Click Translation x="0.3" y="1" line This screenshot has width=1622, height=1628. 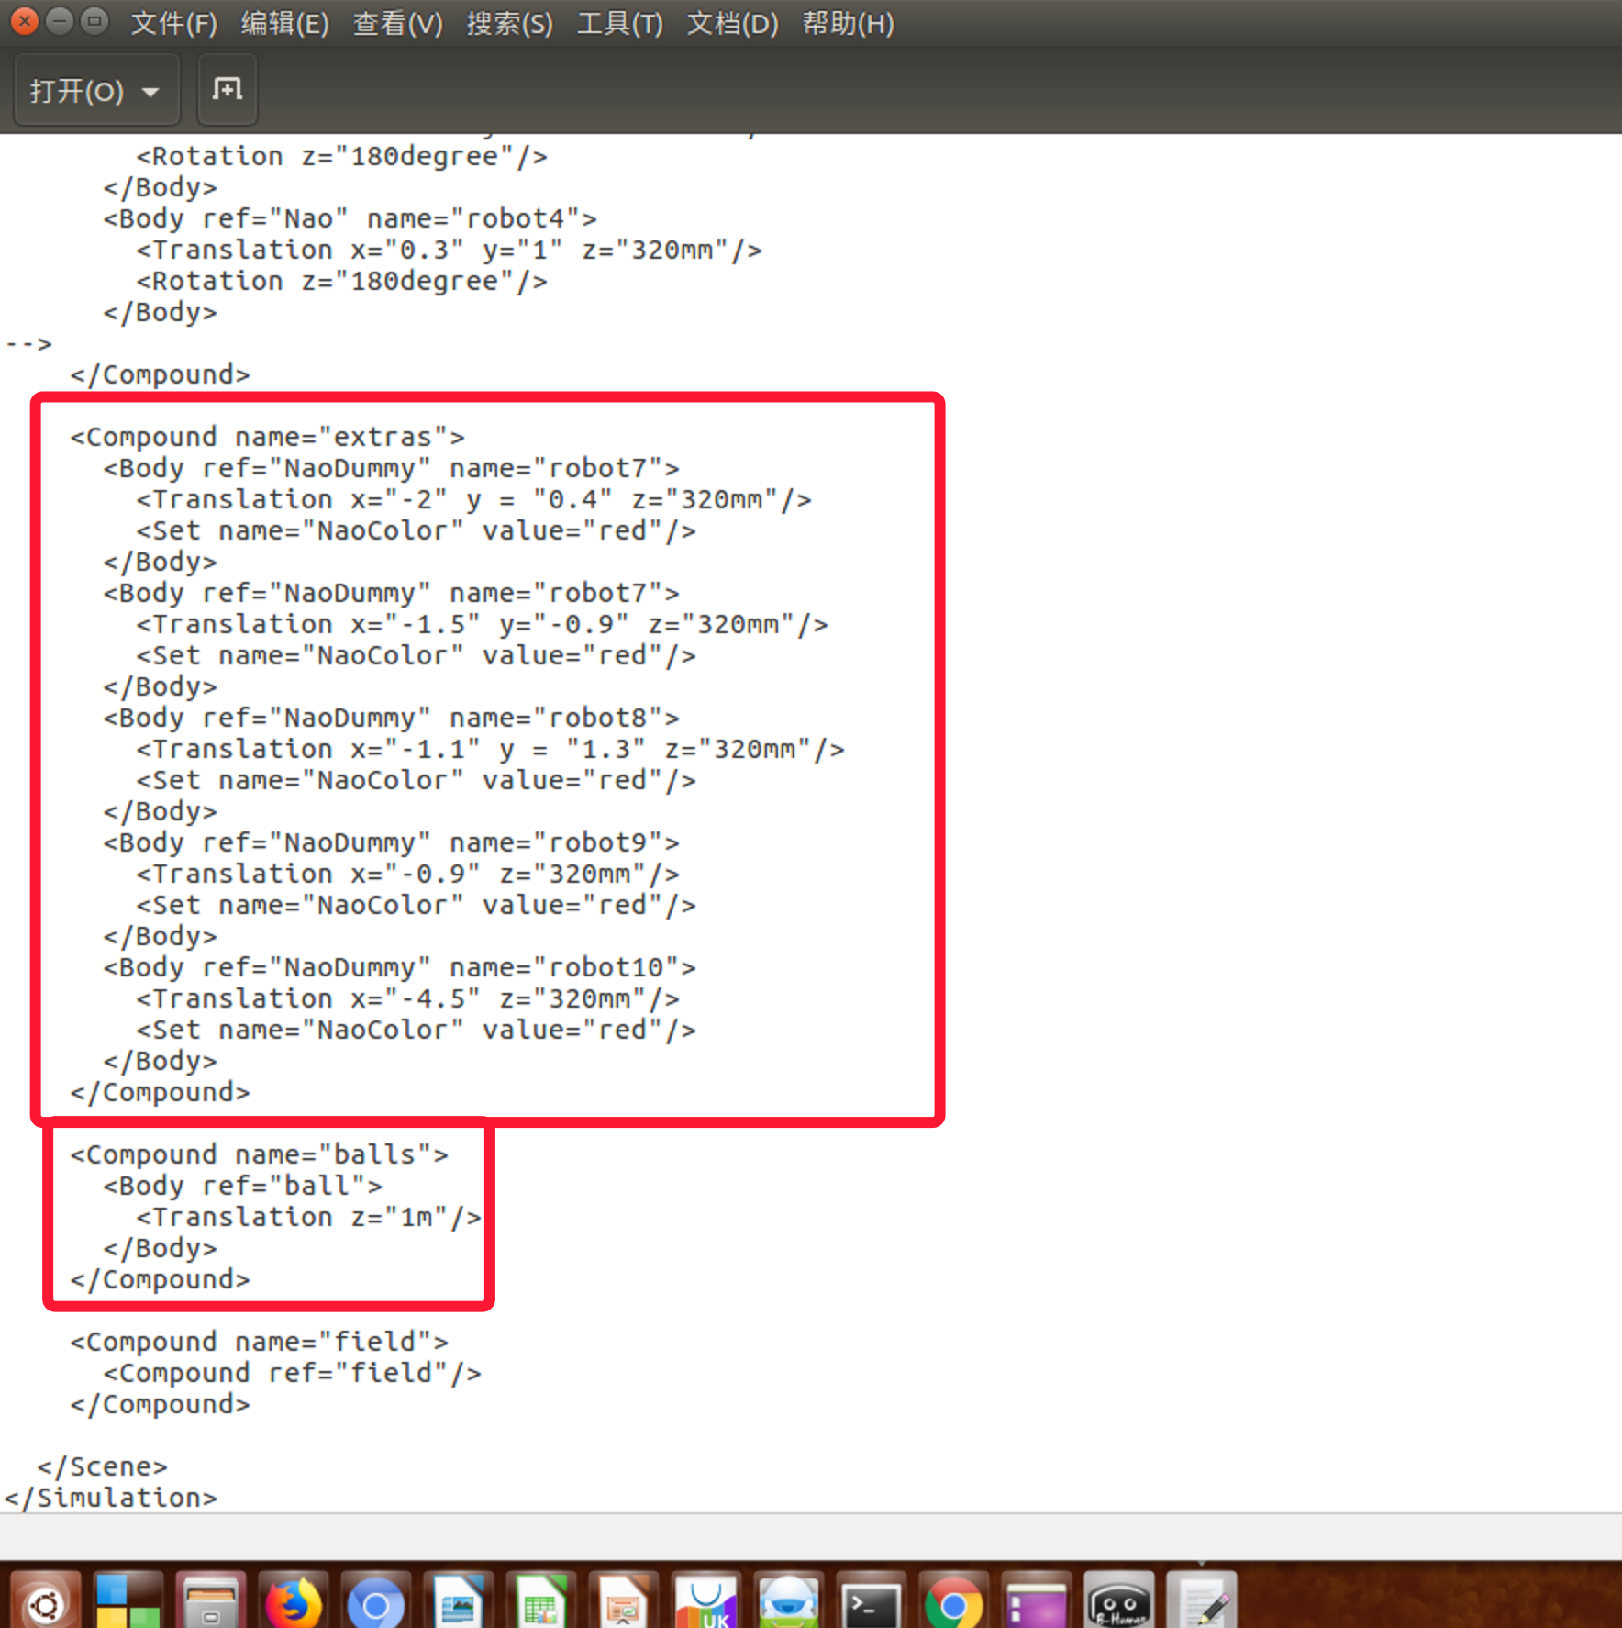click(450, 250)
